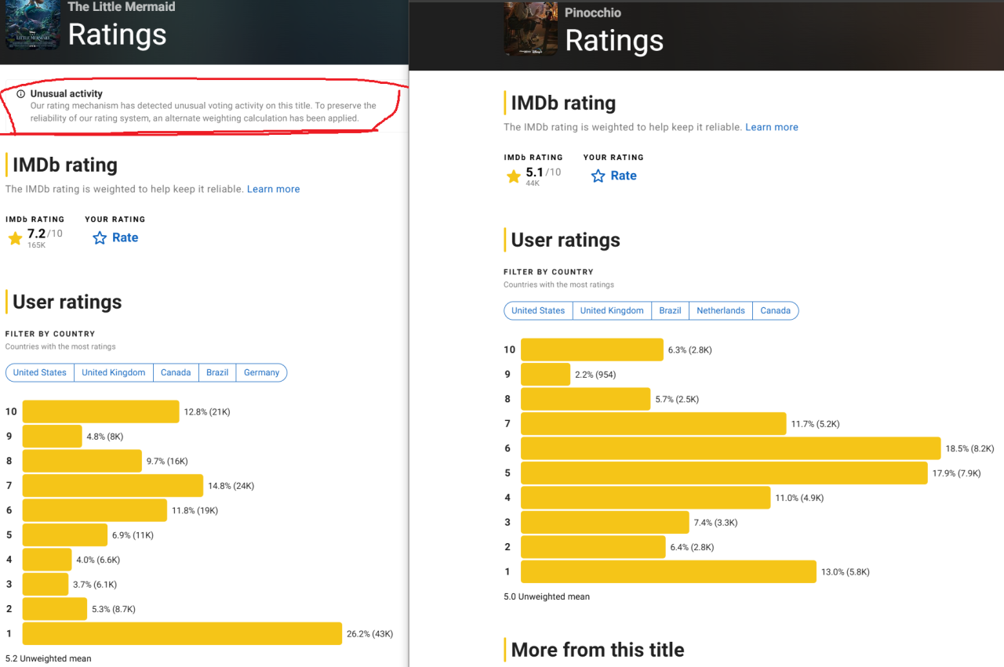Filter Little Mermaid ratings by United States
Viewport: 1004px width, 667px height.
(x=40, y=372)
